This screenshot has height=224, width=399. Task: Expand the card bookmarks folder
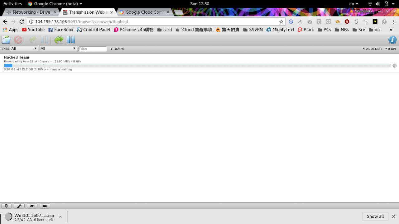pos(165,30)
